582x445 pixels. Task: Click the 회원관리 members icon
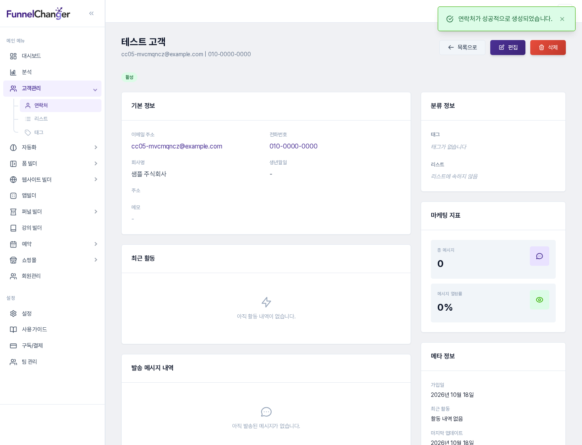click(13, 276)
